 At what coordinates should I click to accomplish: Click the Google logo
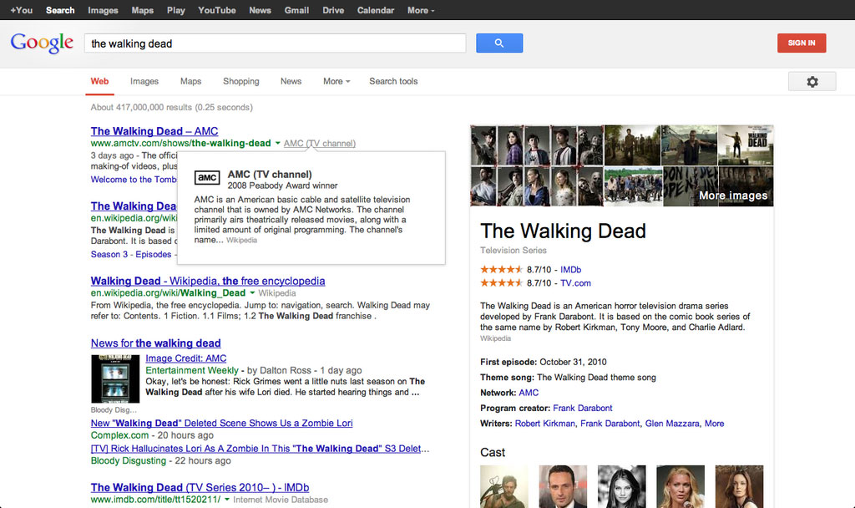41,43
